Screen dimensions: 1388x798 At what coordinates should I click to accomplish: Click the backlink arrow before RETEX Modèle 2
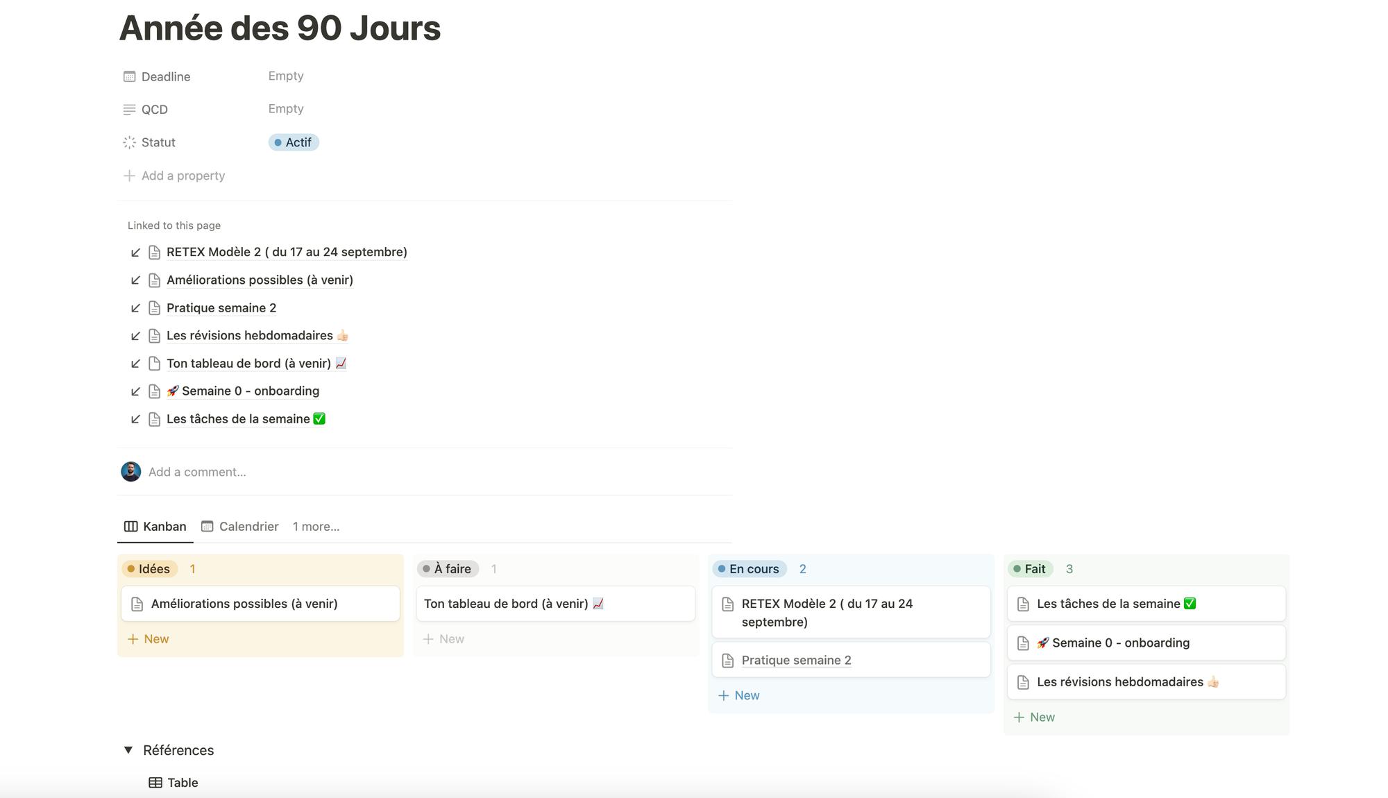pos(136,252)
